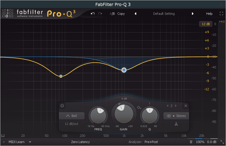Click the MIDI Learn button
Screen dimensions: 226x146
coord(17,142)
